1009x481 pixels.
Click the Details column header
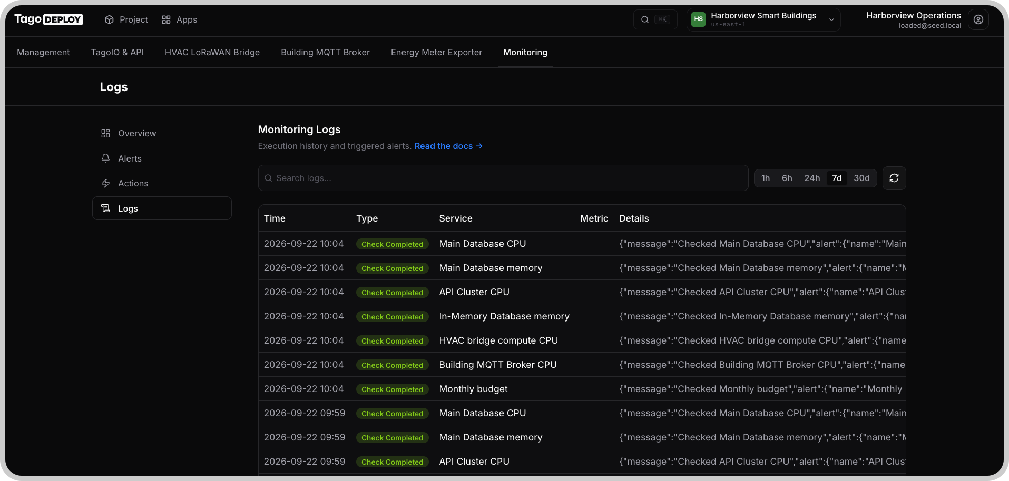pos(634,218)
